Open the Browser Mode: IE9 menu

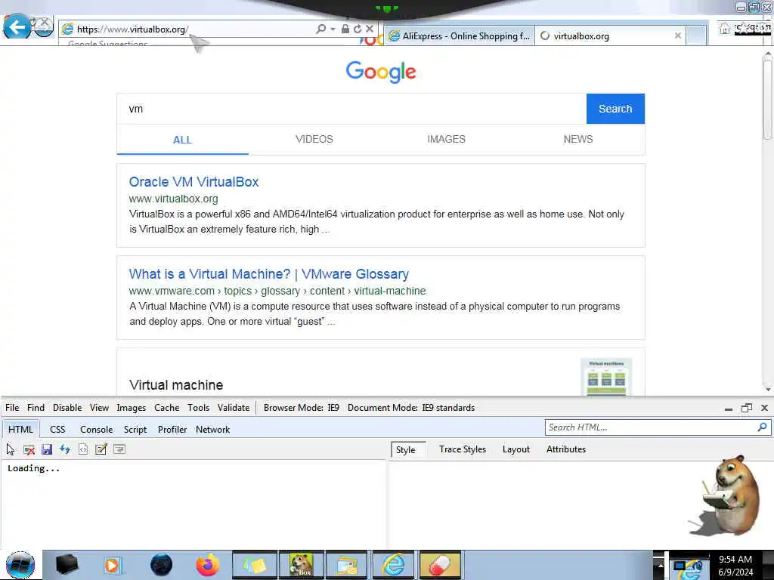pos(301,408)
